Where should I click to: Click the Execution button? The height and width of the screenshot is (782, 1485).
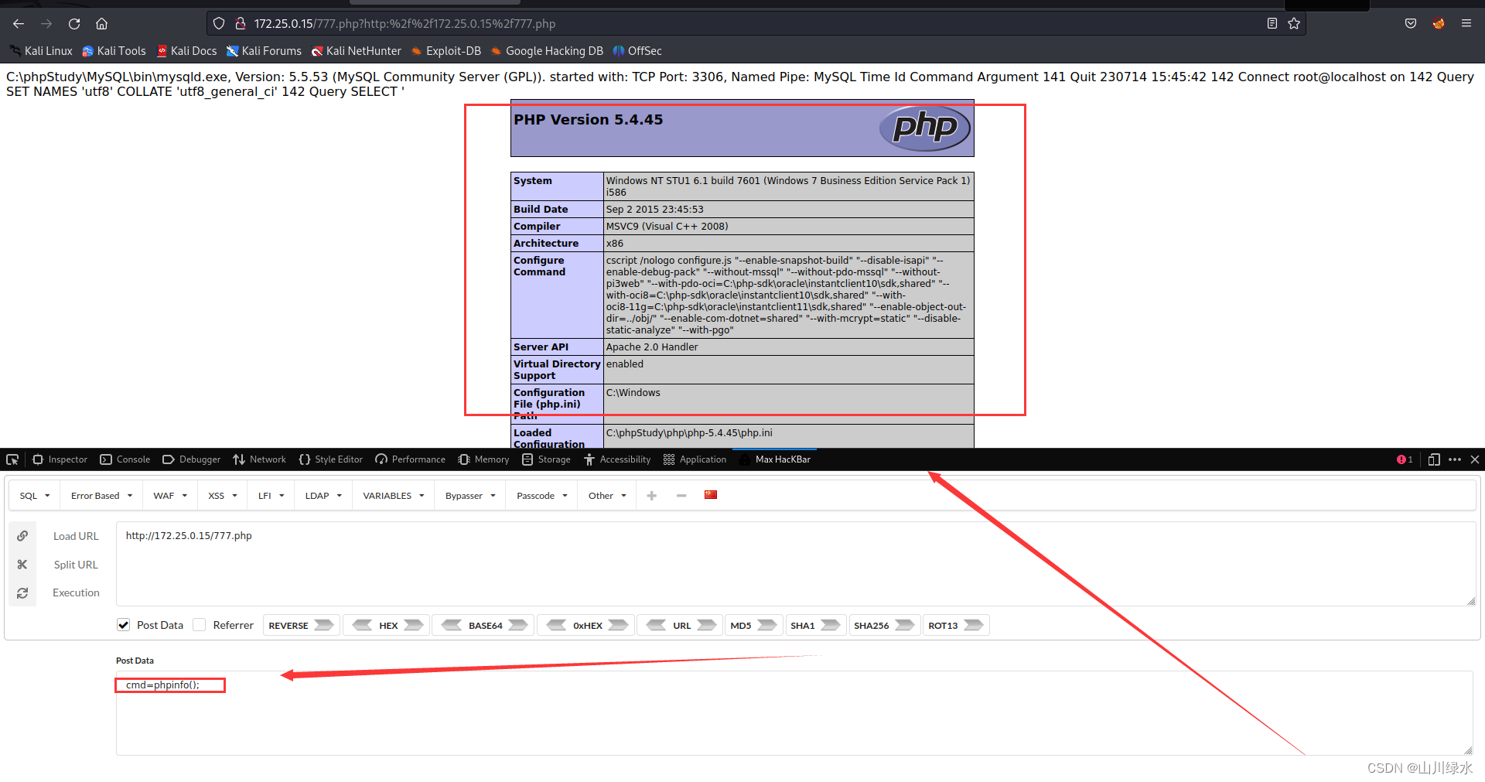tap(76, 593)
